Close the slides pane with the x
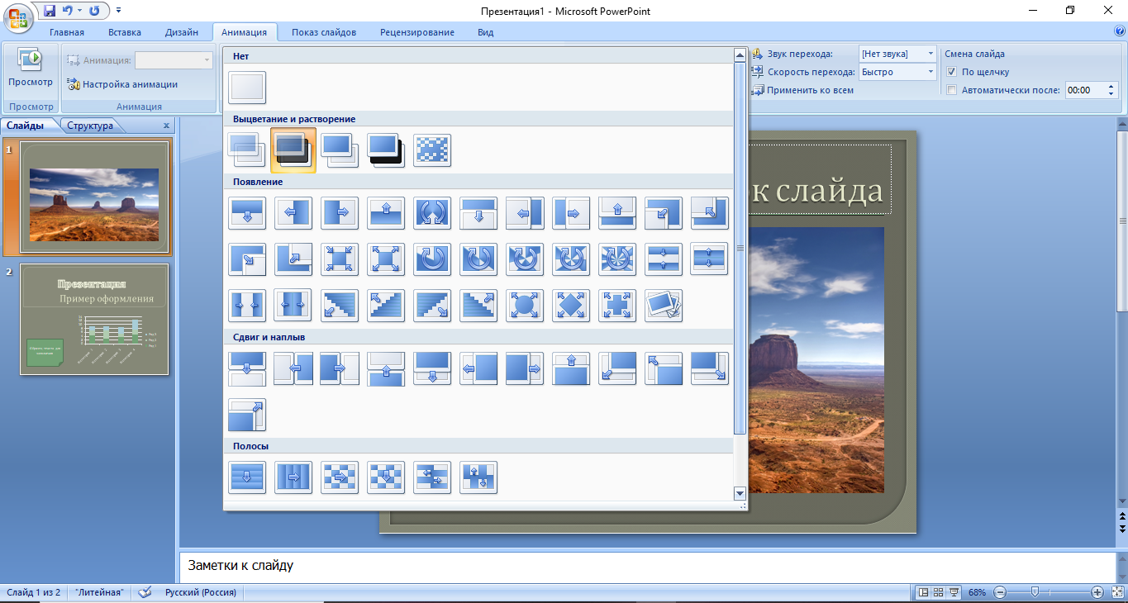The image size is (1128, 603). tap(166, 126)
